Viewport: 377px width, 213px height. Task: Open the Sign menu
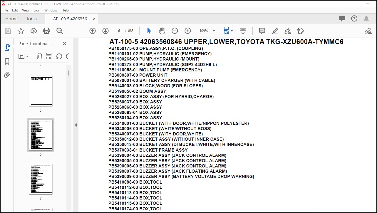pyautogui.click(x=37, y=10)
